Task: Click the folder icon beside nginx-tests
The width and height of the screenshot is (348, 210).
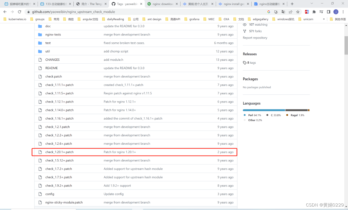Action: click(x=40, y=35)
